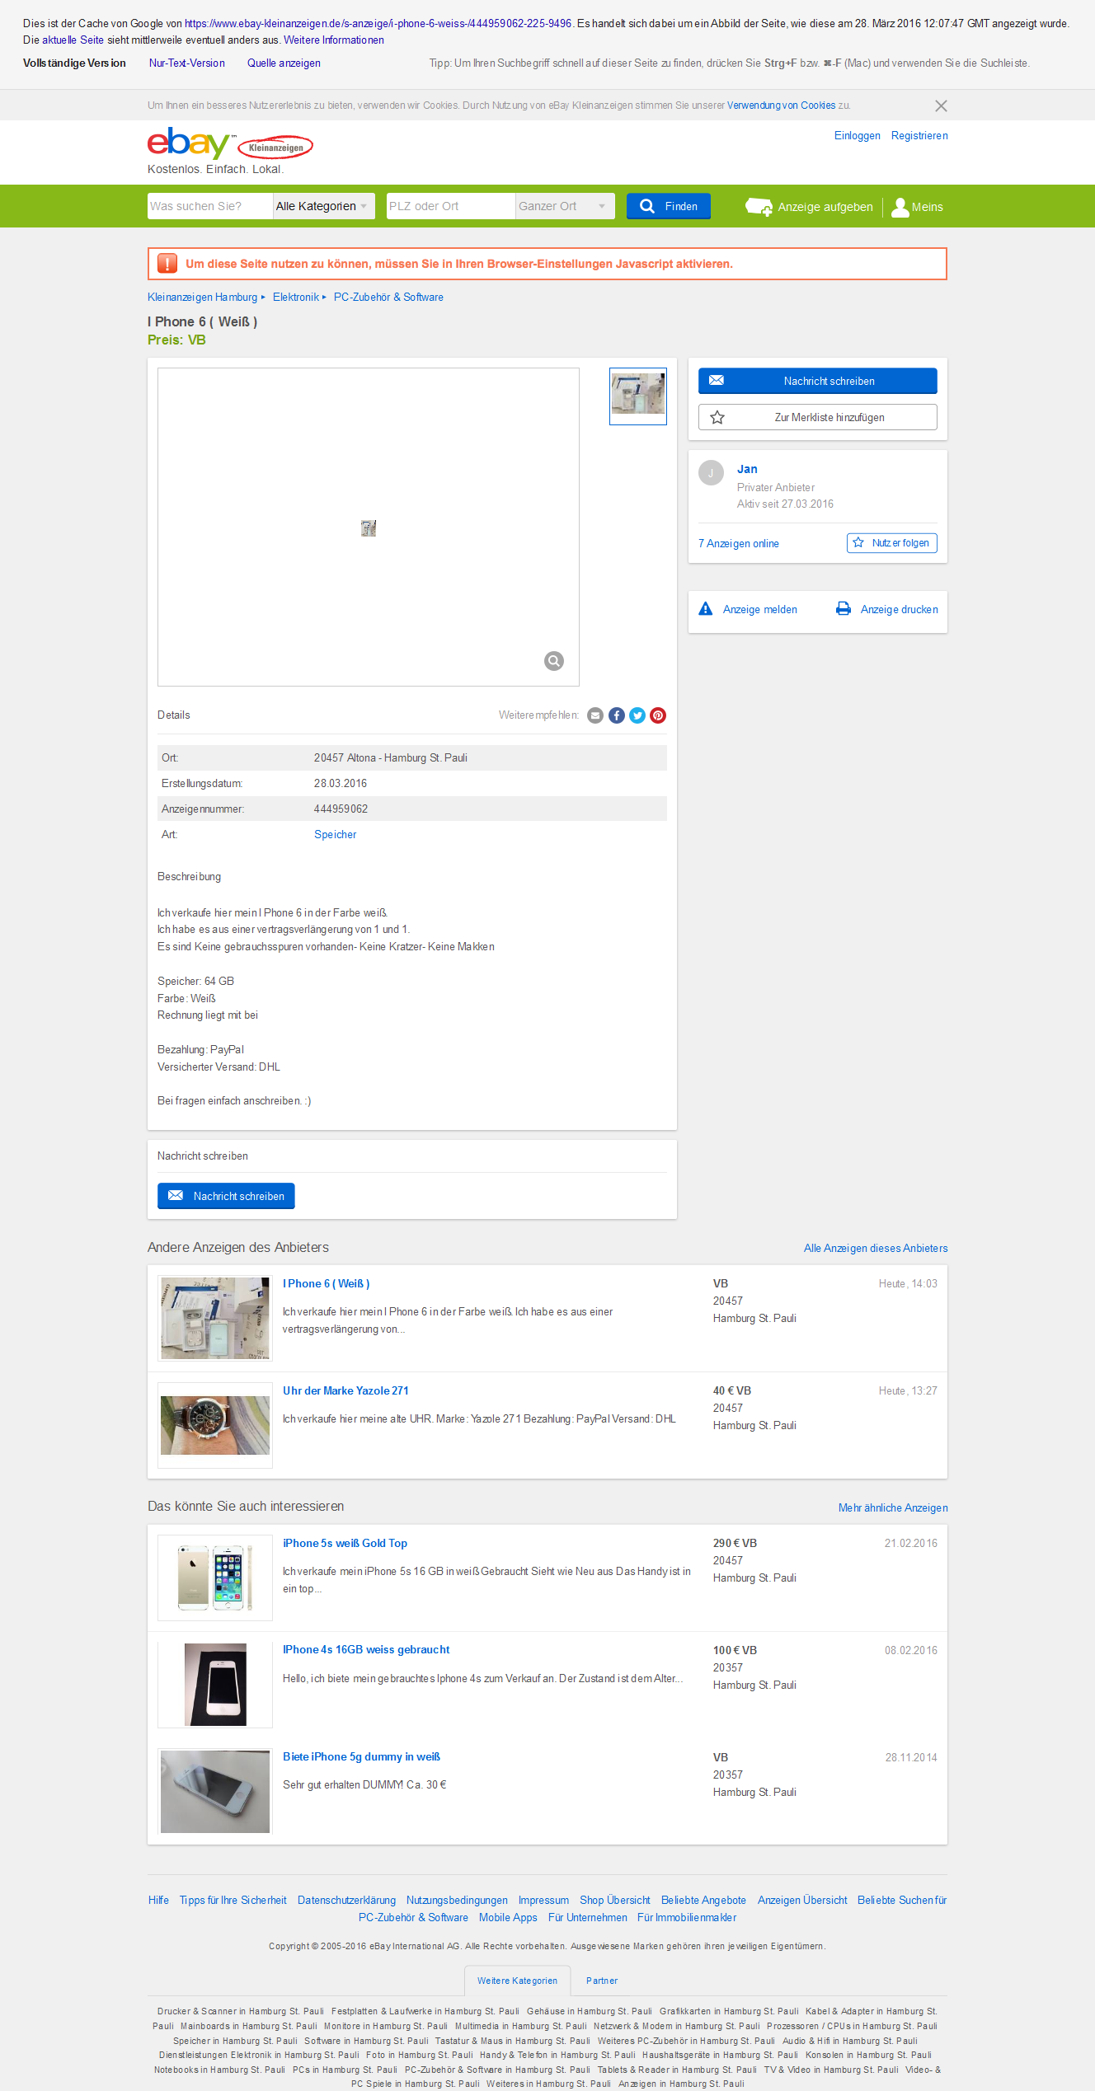Open Biete iPhone 5g dummy listing
Viewport: 1095px width, 2091px height.
[362, 1756]
